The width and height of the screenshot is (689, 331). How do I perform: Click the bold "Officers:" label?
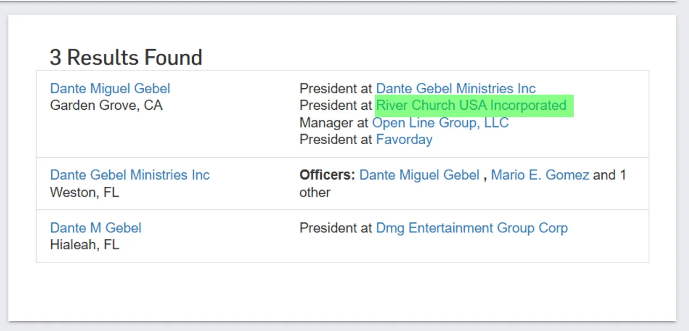(327, 175)
